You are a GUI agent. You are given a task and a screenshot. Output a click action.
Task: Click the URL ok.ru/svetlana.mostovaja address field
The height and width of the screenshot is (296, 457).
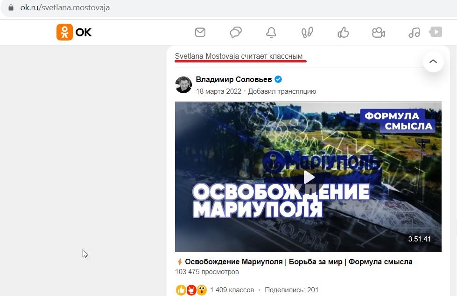click(65, 7)
